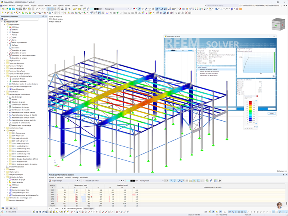Screen dimensions: 288x216
Task: Click the Dlubal Center blue icon in toolbar
Action: click(10, 9)
